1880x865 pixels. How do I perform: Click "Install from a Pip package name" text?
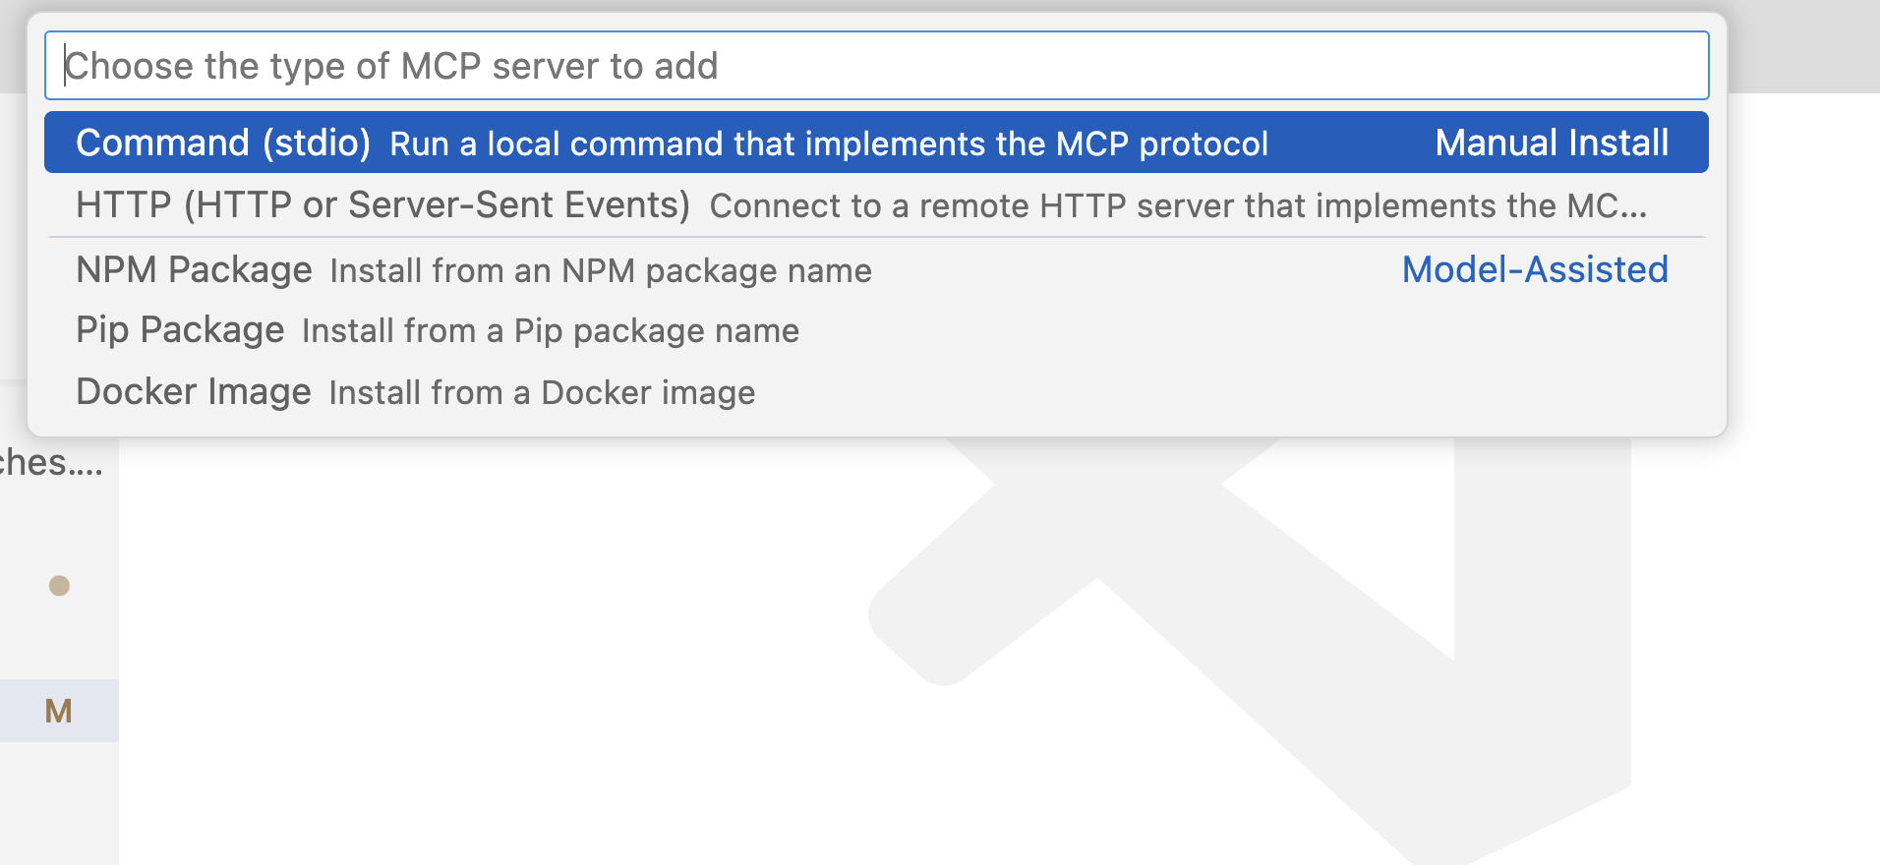[550, 331]
